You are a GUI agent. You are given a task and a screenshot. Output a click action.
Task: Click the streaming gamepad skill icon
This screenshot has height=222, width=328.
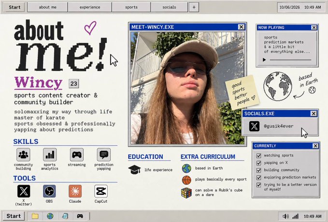tap(77, 155)
